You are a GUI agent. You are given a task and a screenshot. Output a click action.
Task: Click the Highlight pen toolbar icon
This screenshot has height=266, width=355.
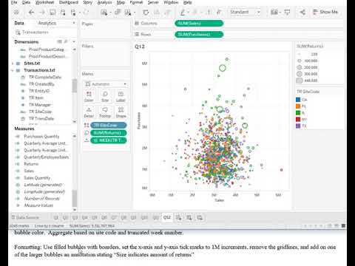183,12
